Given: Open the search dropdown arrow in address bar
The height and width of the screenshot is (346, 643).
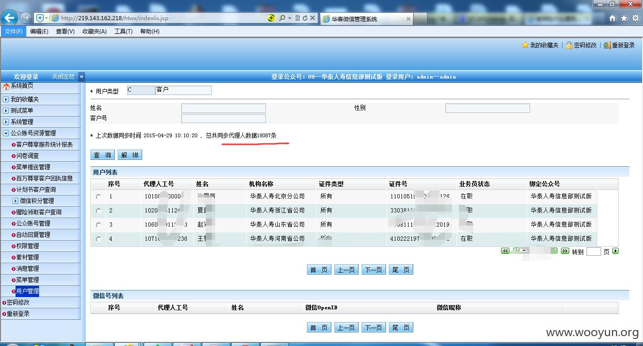Looking at the screenshot, I should pyautogui.click(x=289, y=18).
